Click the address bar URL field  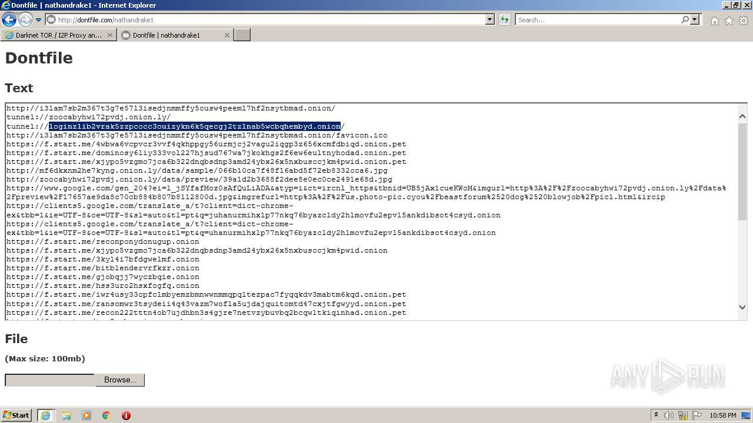266,19
